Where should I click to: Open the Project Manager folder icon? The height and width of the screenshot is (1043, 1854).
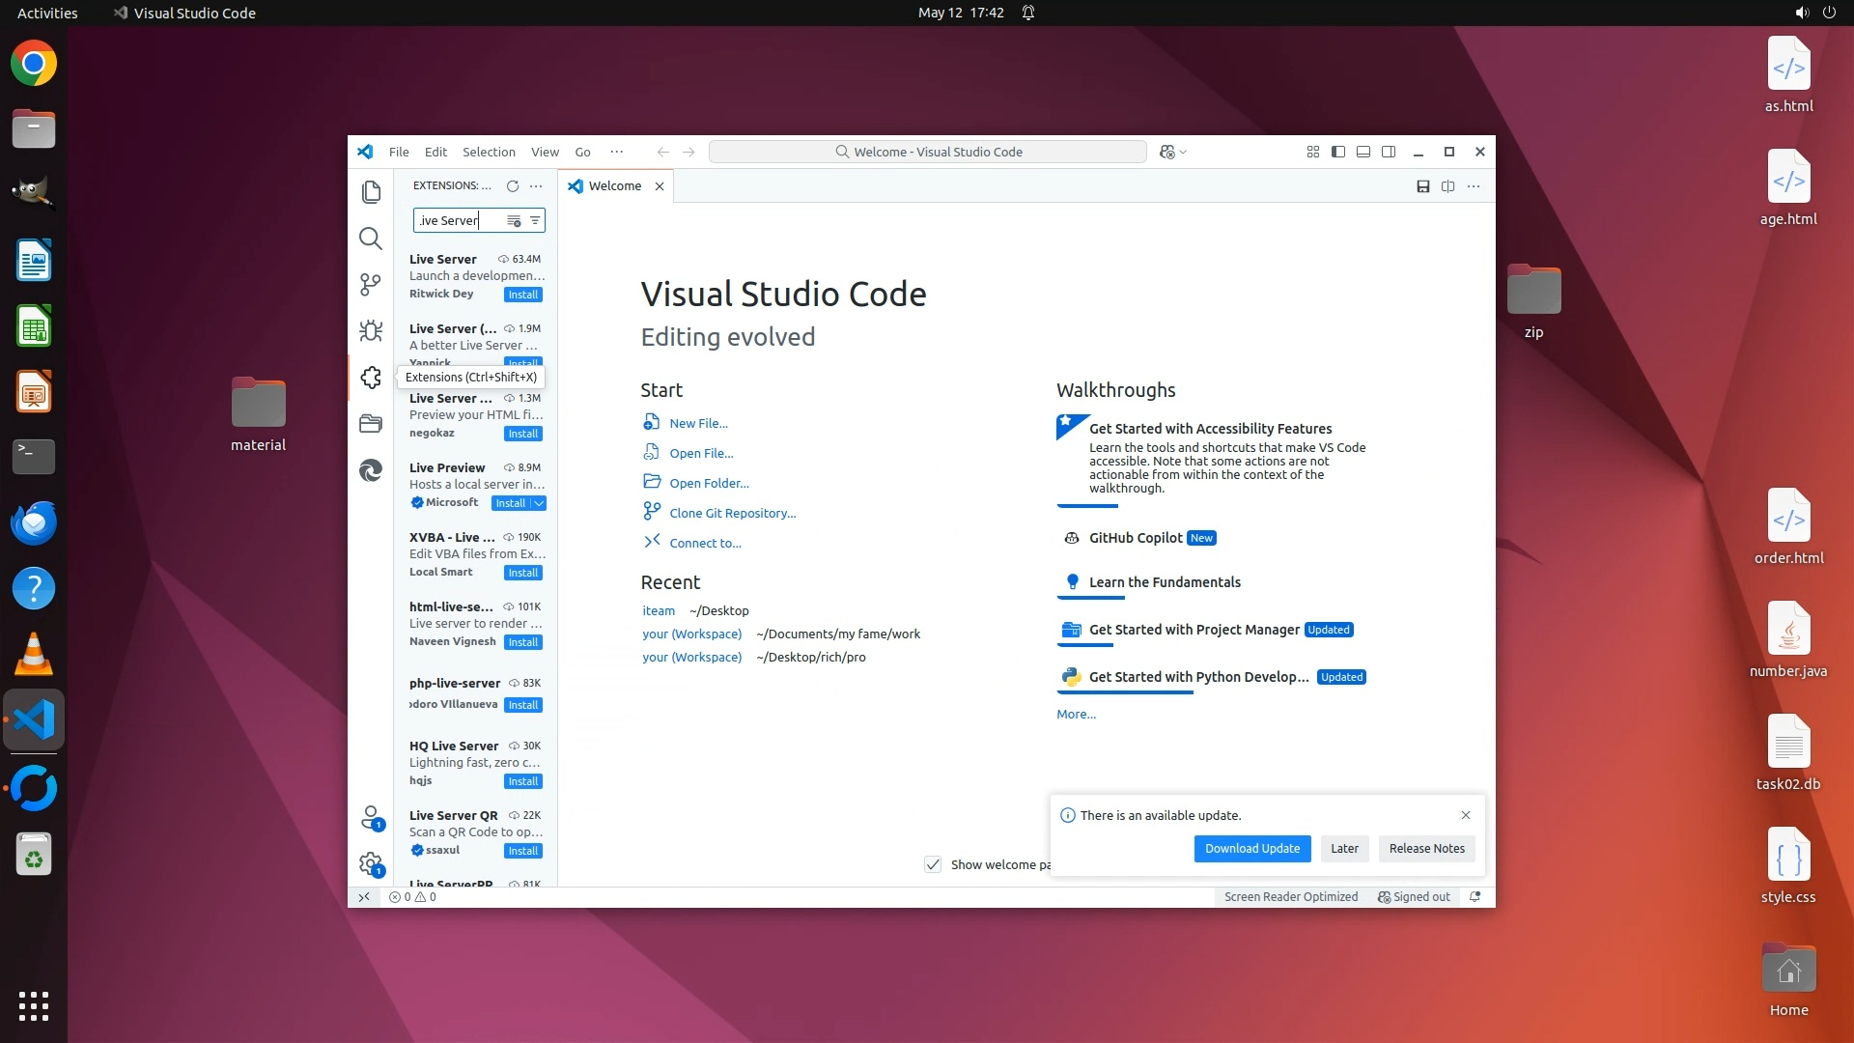(371, 423)
